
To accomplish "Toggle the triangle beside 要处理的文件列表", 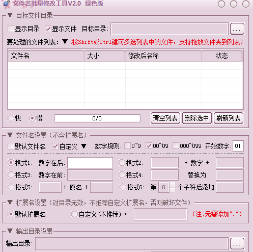I will click(x=65, y=42).
